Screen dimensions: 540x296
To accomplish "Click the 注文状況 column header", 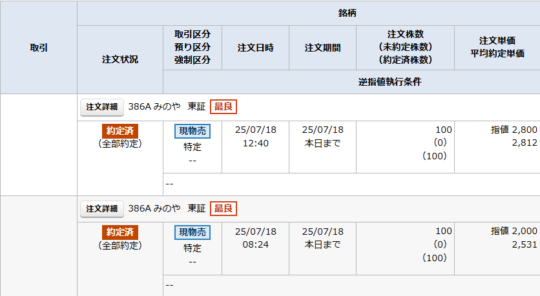I will (120, 59).
